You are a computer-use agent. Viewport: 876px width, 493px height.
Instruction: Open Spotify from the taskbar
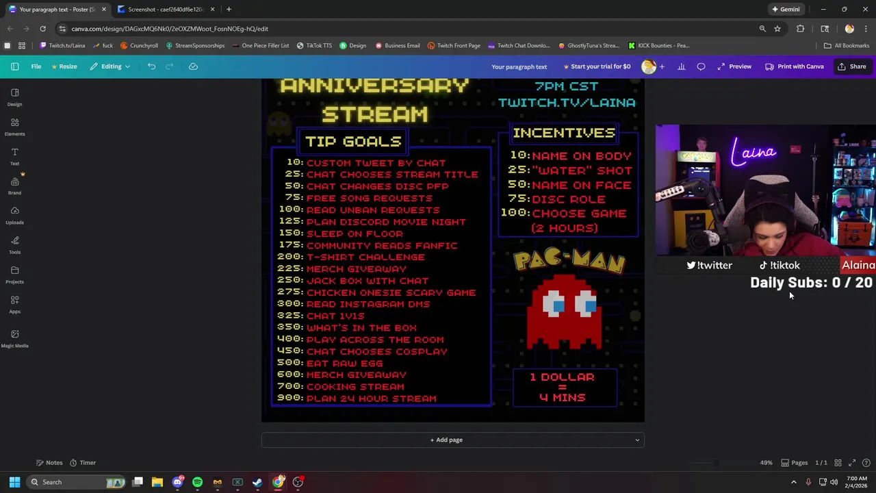tap(197, 482)
